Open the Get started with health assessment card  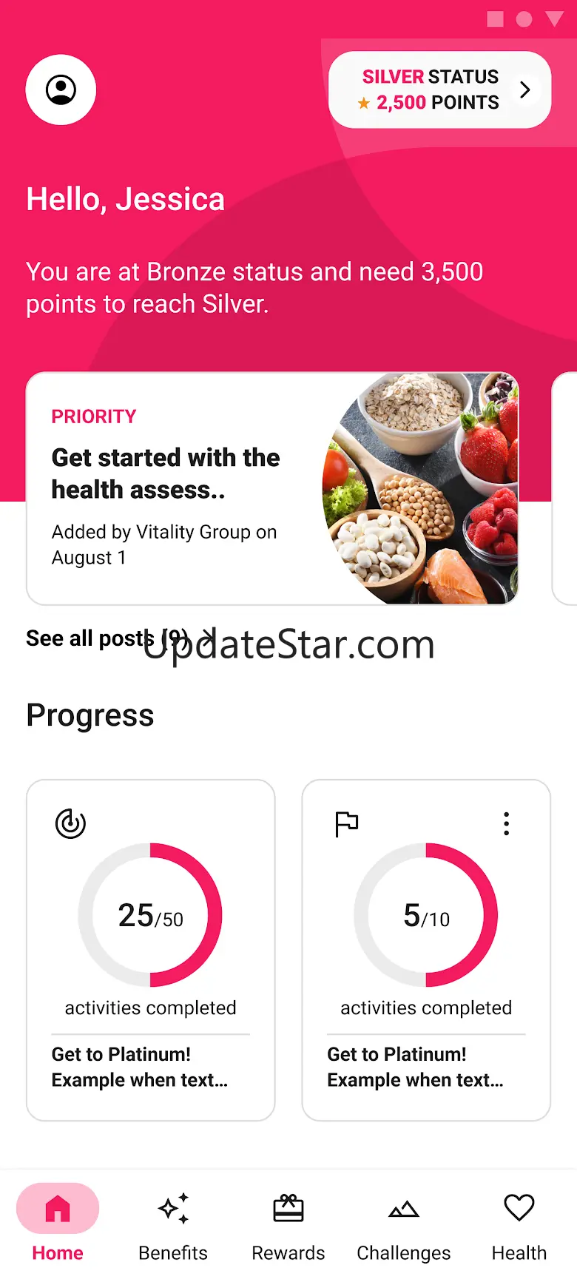(x=272, y=488)
